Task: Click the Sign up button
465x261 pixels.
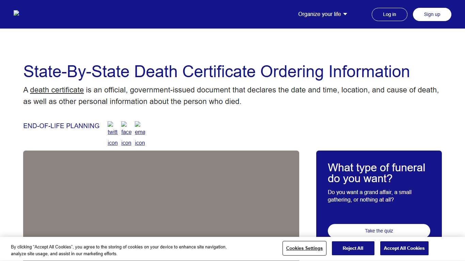Action: click(432, 14)
